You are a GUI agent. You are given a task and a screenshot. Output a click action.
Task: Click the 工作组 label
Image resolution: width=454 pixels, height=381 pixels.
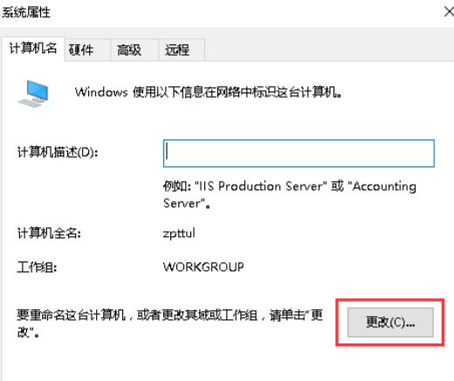(x=37, y=267)
